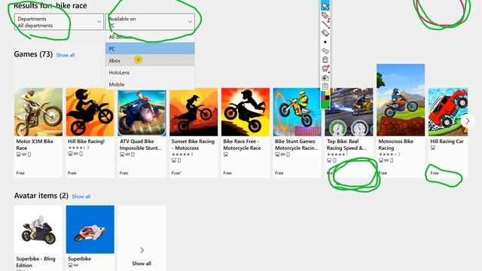The image size is (482, 271).
Task: Open Motocross Bike Racing thumbnail
Action: point(401,100)
